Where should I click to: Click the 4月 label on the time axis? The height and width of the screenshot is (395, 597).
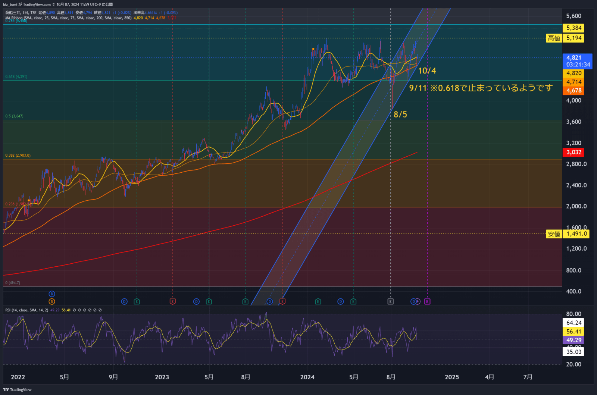pyautogui.click(x=490, y=377)
